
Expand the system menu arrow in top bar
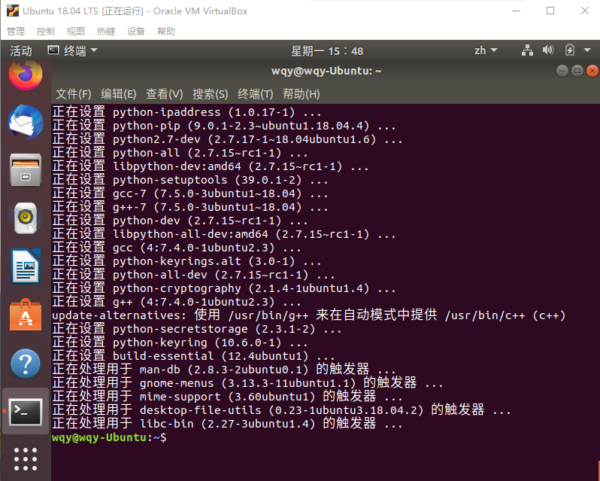click(587, 50)
